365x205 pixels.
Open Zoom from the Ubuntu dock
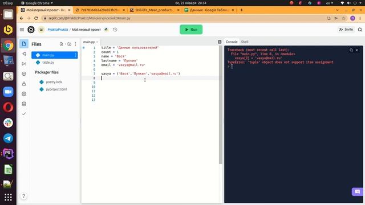pyautogui.click(x=8, y=92)
